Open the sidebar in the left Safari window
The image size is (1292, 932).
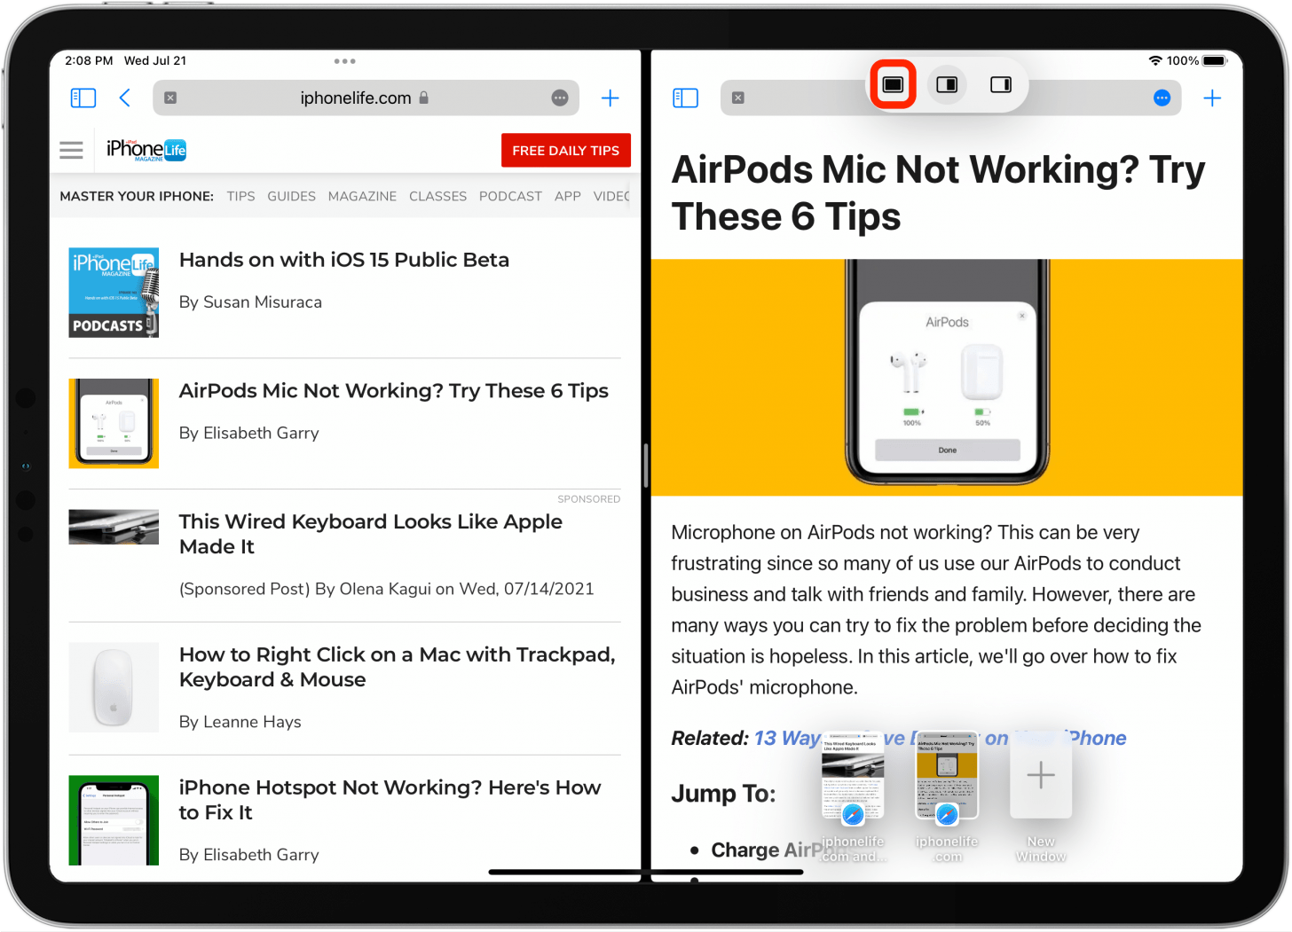pos(83,98)
